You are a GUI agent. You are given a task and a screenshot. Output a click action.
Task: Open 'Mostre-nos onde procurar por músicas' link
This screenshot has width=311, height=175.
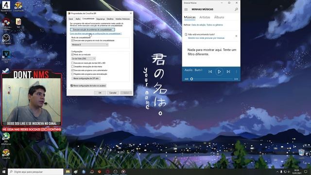(206, 38)
